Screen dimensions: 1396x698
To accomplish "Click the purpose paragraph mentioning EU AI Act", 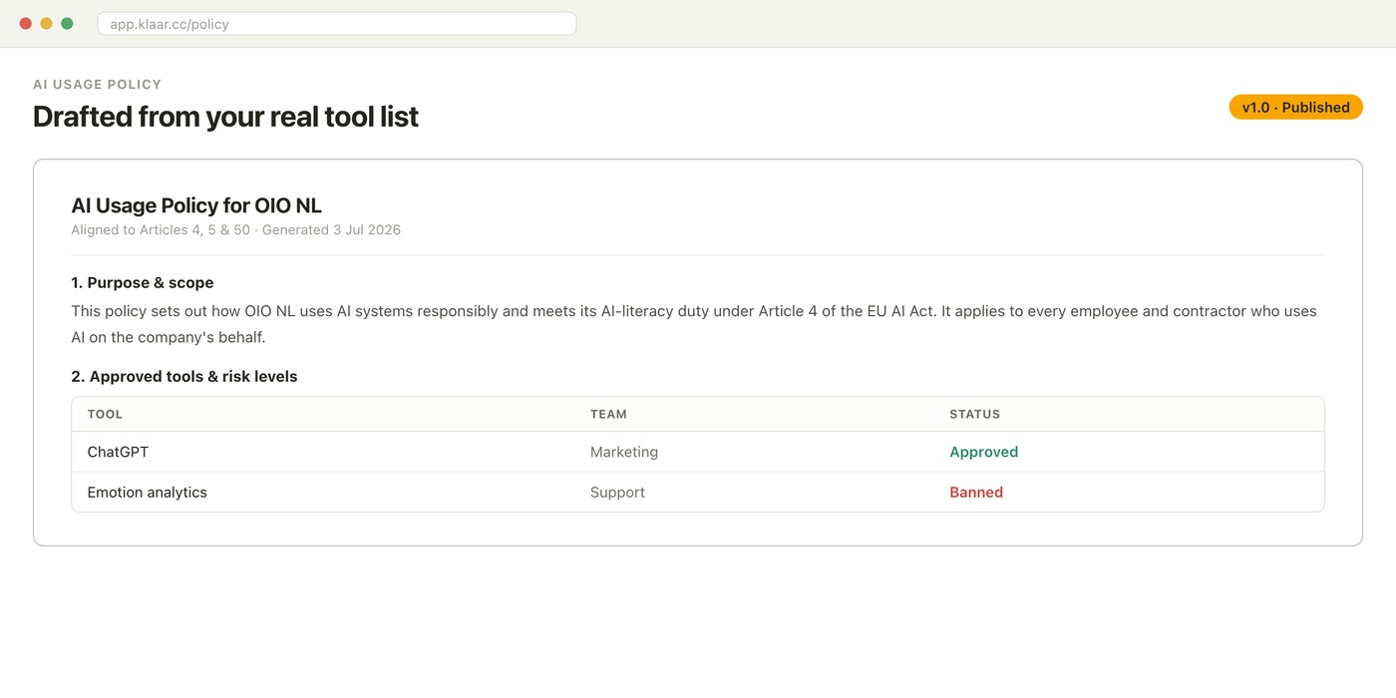I will tap(694, 324).
